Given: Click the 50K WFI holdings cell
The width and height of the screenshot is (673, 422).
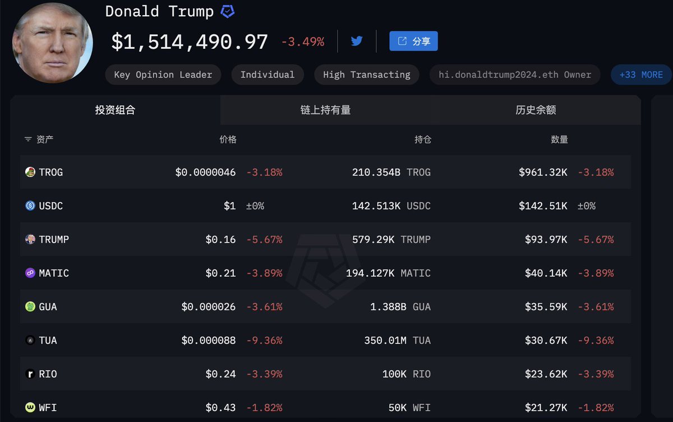Looking at the screenshot, I should 410,407.
